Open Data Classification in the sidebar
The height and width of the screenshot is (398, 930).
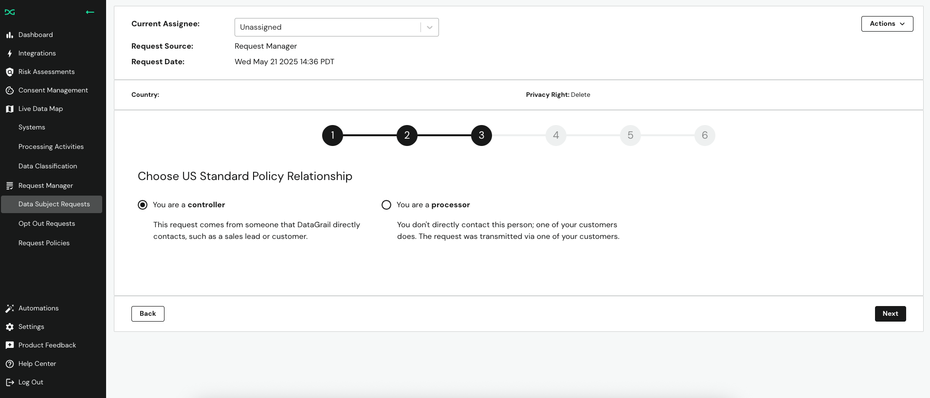point(48,166)
